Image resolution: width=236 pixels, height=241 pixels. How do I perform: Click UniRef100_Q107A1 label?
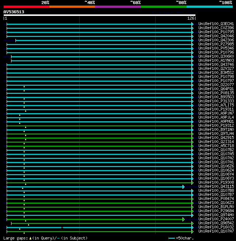(216, 162)
